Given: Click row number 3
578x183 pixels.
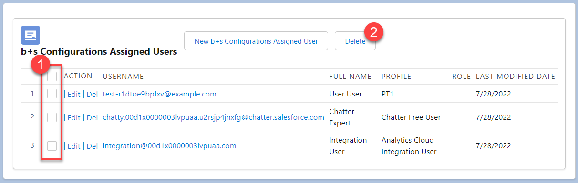Looking at the screenshot, I should (x=32, y=145).
